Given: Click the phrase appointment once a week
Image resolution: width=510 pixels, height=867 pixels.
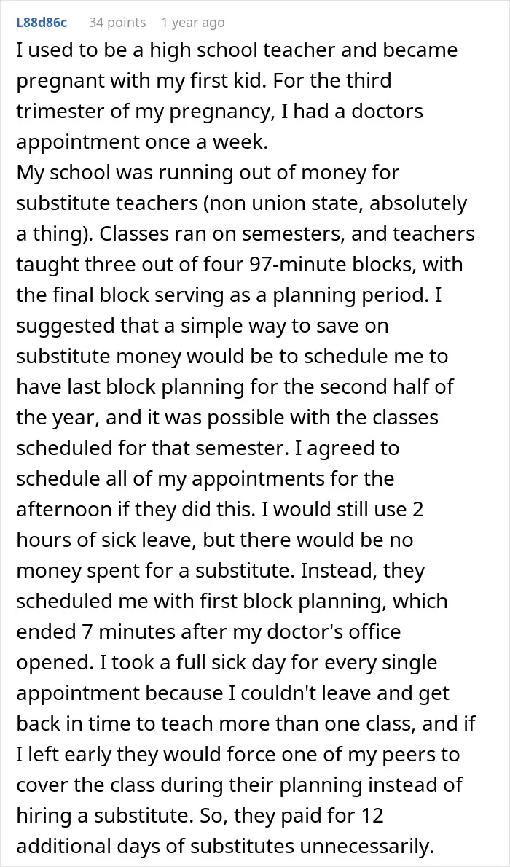Looking at the screenshot, I should (x=142, y=142).
